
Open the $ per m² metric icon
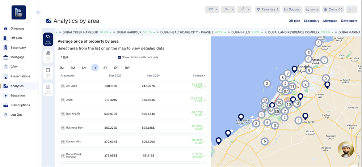point(48,72)
